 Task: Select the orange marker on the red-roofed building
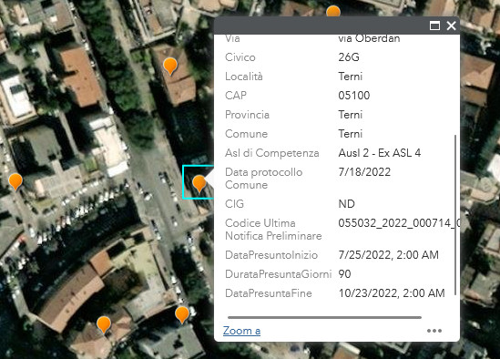click(170, 67)
